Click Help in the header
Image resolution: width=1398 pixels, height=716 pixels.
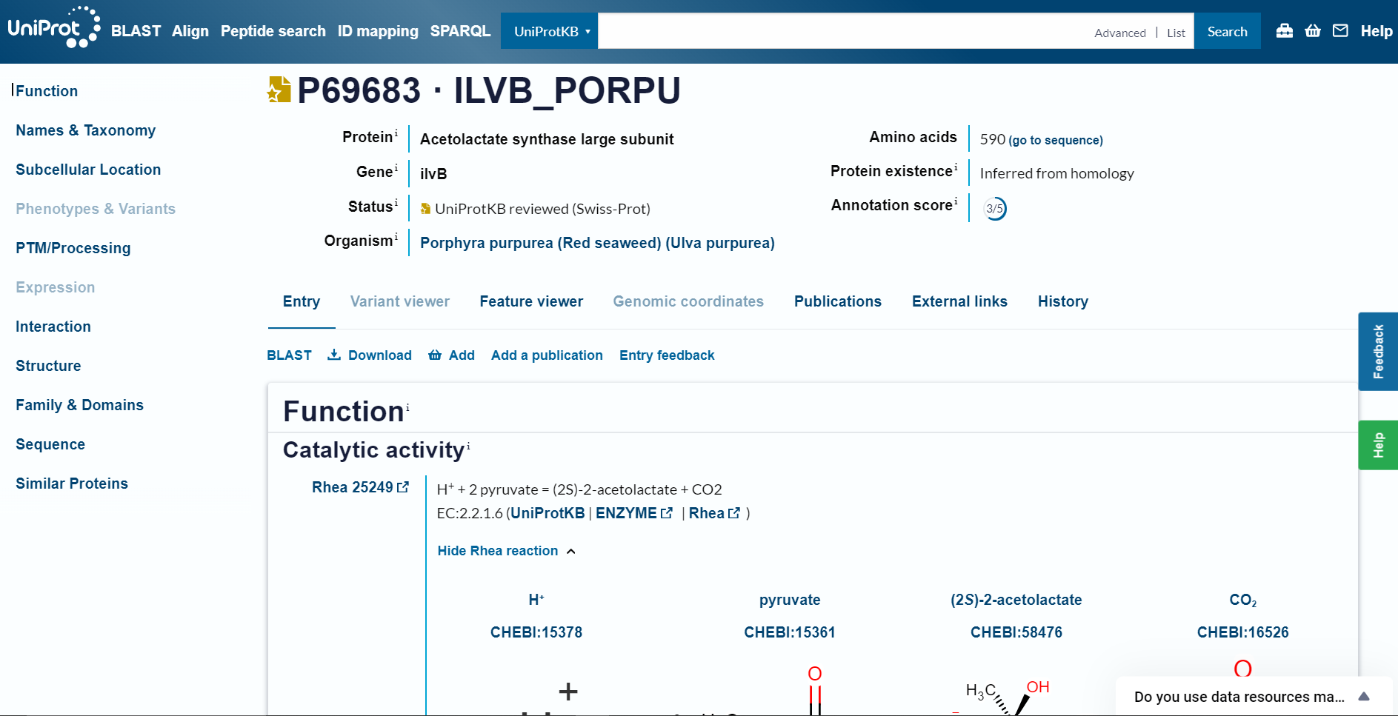pos(1377,31)
